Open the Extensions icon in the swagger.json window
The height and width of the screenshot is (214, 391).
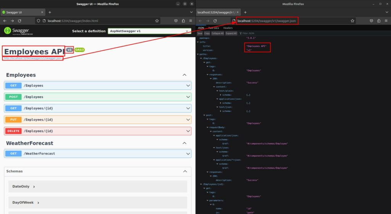pyautogui.click(x=379, y=21)
